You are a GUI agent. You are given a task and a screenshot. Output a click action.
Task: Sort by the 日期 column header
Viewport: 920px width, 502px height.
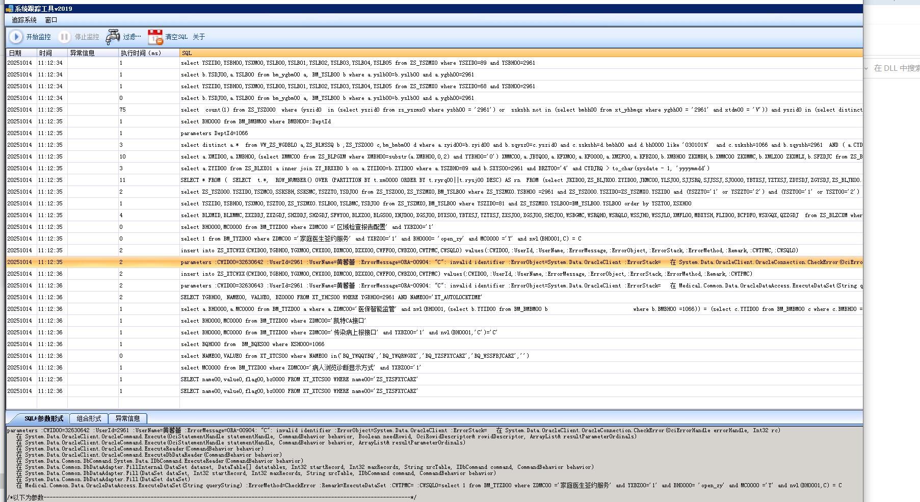coord(21,53)
